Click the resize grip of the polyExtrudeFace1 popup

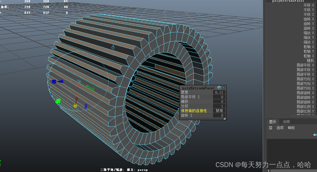(224, 119)
